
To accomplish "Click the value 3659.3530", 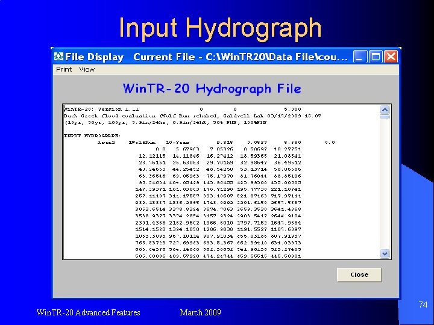I will pos(252,209).
